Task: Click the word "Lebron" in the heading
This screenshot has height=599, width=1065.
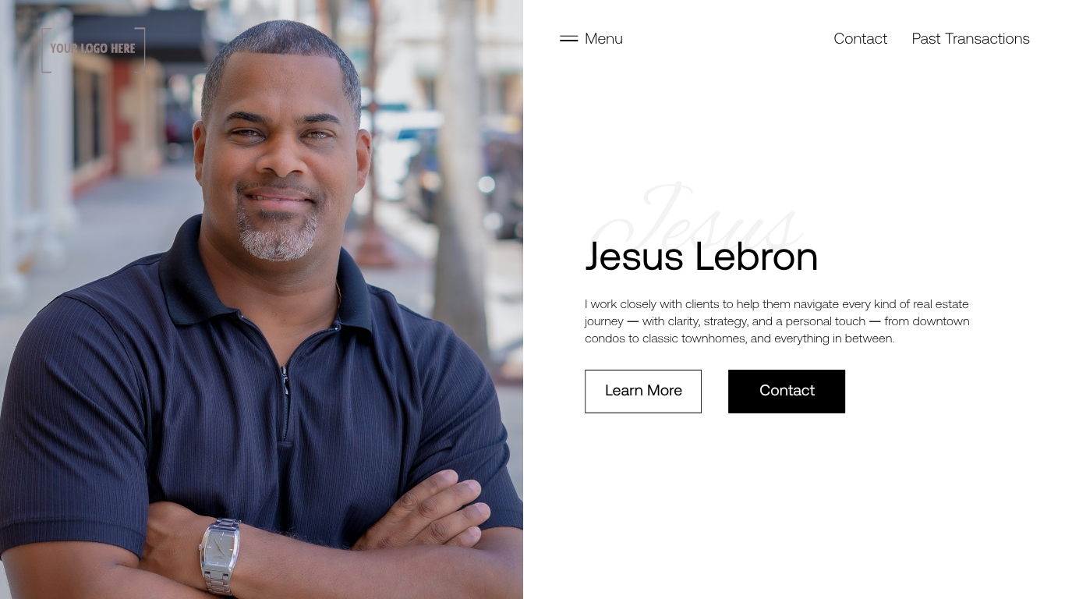Action: click(x=755, y=257)
